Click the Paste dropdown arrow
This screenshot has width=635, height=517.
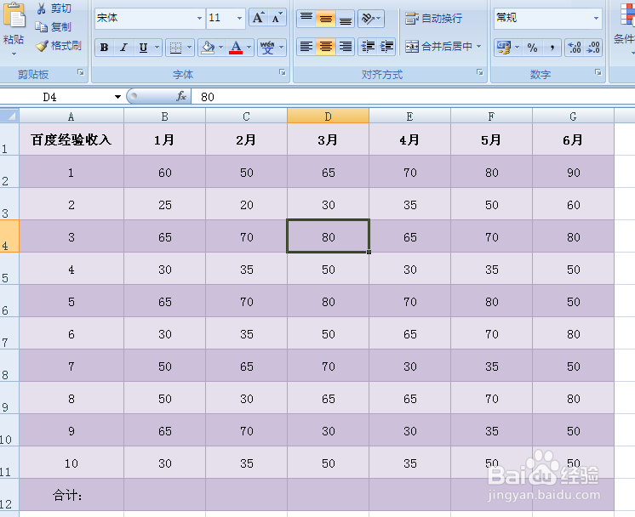(x=14, y=54)
